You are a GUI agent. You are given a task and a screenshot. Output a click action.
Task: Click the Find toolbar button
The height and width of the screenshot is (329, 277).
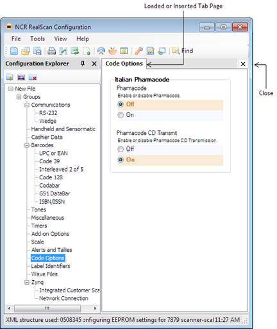click(x=182, y=51)
